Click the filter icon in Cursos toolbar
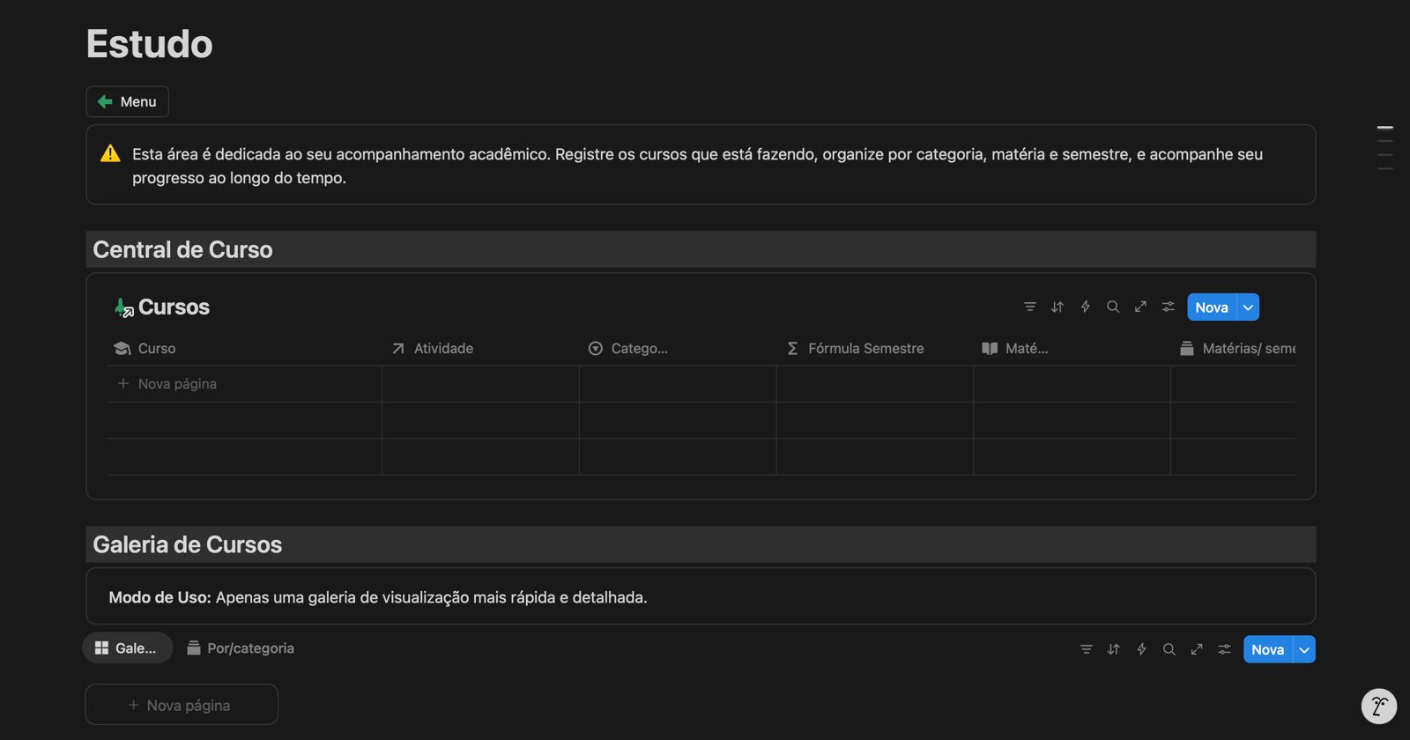 click(1029, 307)
